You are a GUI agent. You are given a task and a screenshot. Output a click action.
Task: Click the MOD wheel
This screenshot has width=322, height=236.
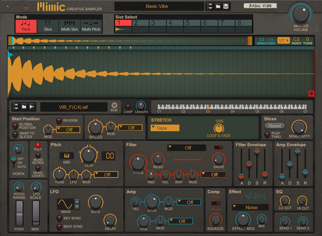[36, 213]
